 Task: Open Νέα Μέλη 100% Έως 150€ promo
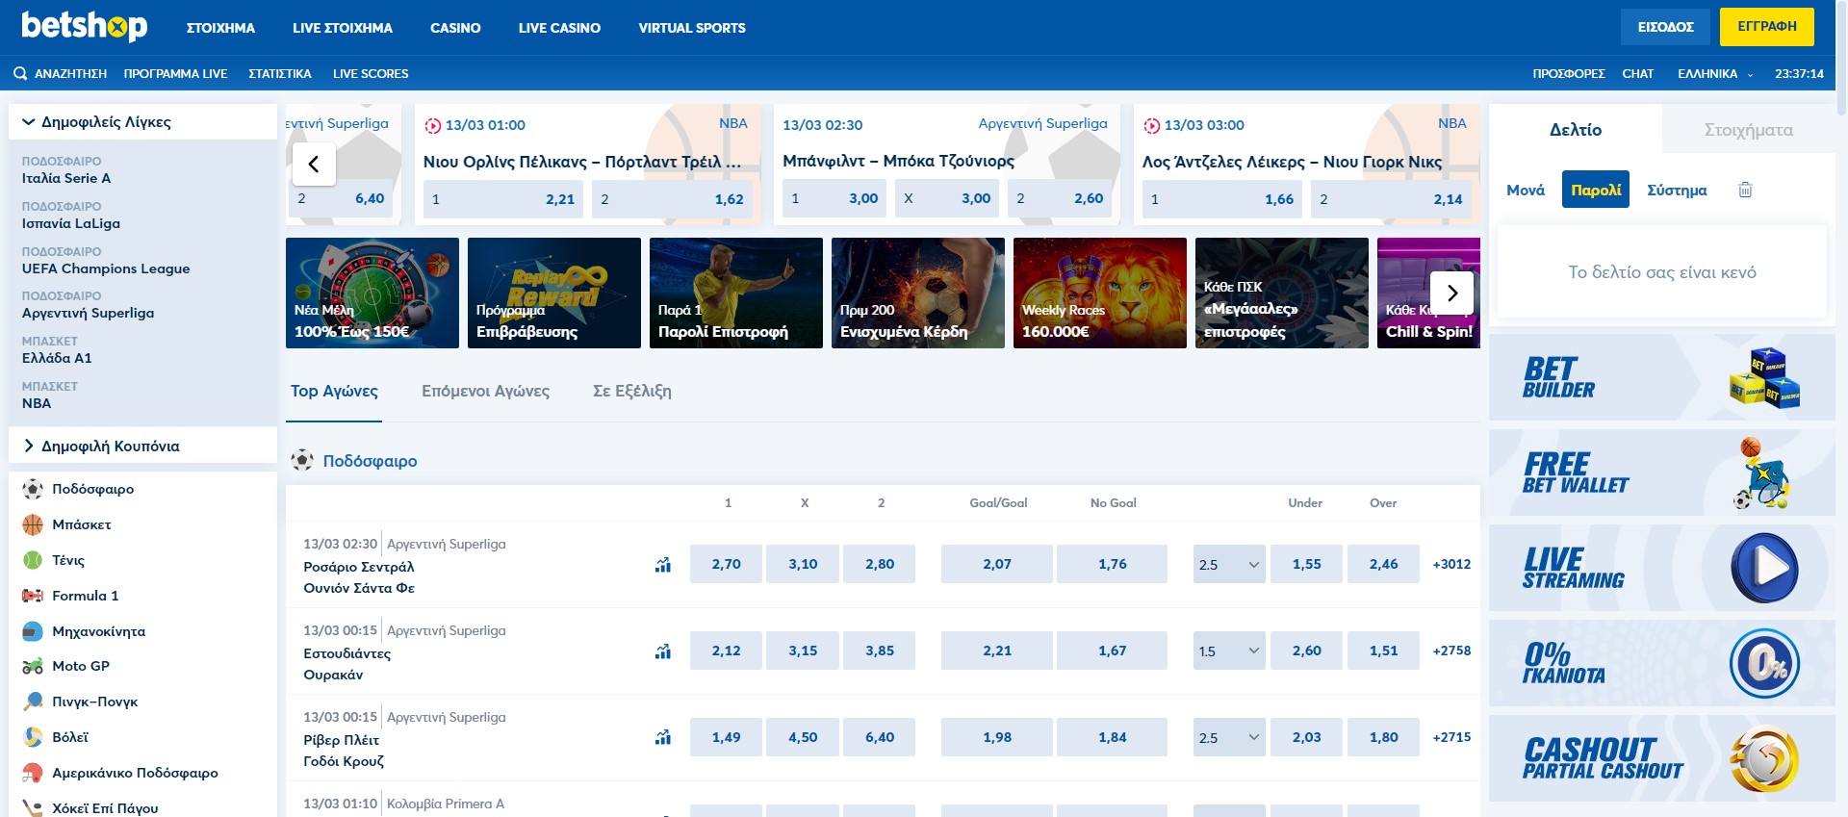[372, 293]
